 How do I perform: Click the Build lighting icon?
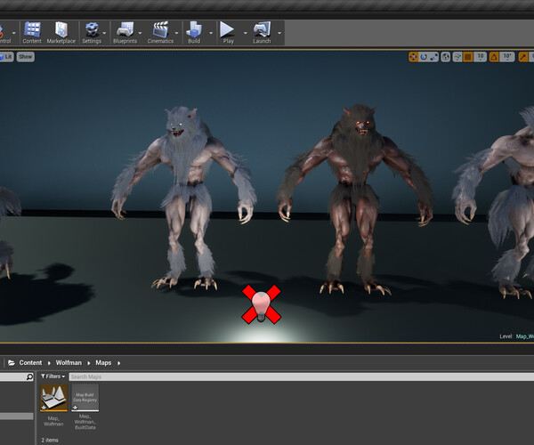tap(194, 33)
